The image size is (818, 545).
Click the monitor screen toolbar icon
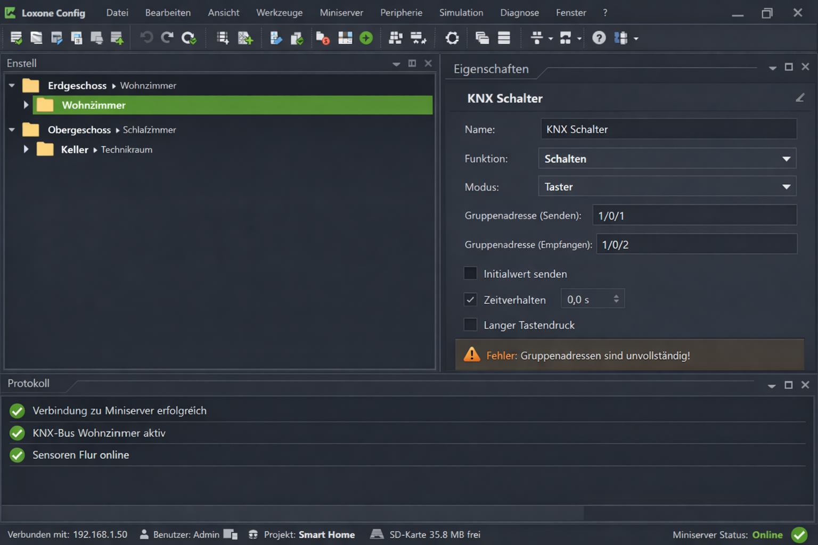36,38
